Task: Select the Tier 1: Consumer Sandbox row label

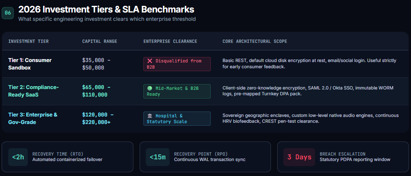Action: pos(30,64)
